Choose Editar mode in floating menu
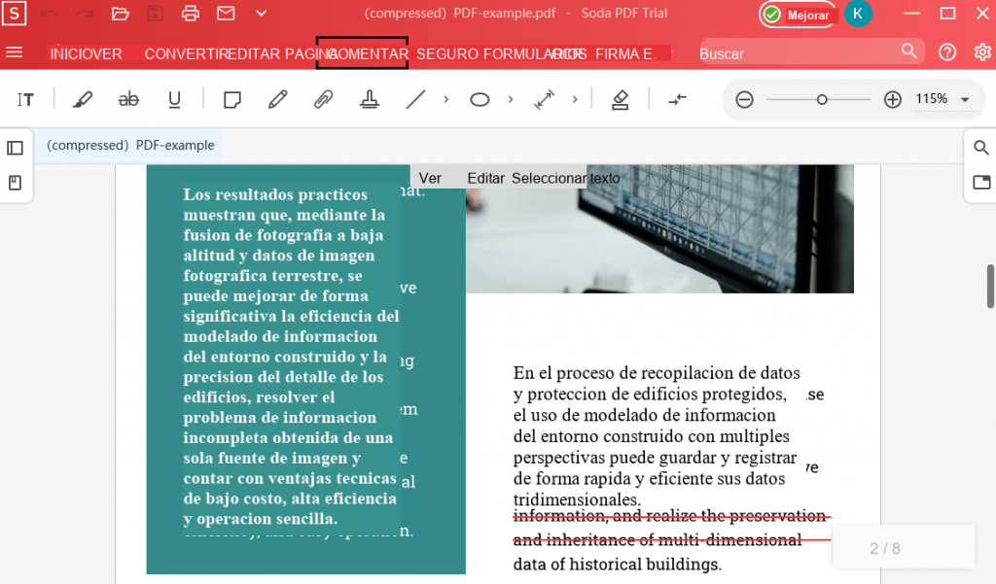Screen dimensions: 996x584 click(486, 179)
